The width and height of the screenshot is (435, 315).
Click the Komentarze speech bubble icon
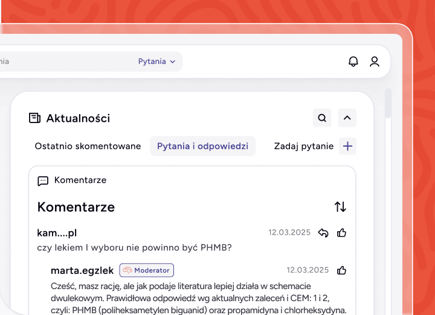[x=43, y=181]
